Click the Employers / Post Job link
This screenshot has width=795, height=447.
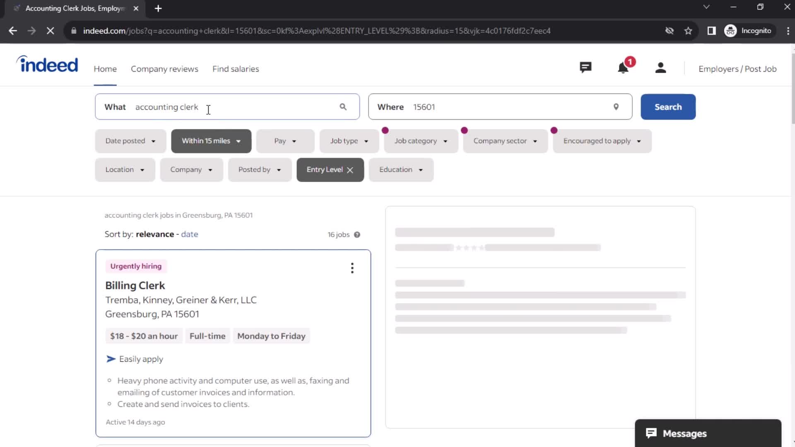click(738, 69)
